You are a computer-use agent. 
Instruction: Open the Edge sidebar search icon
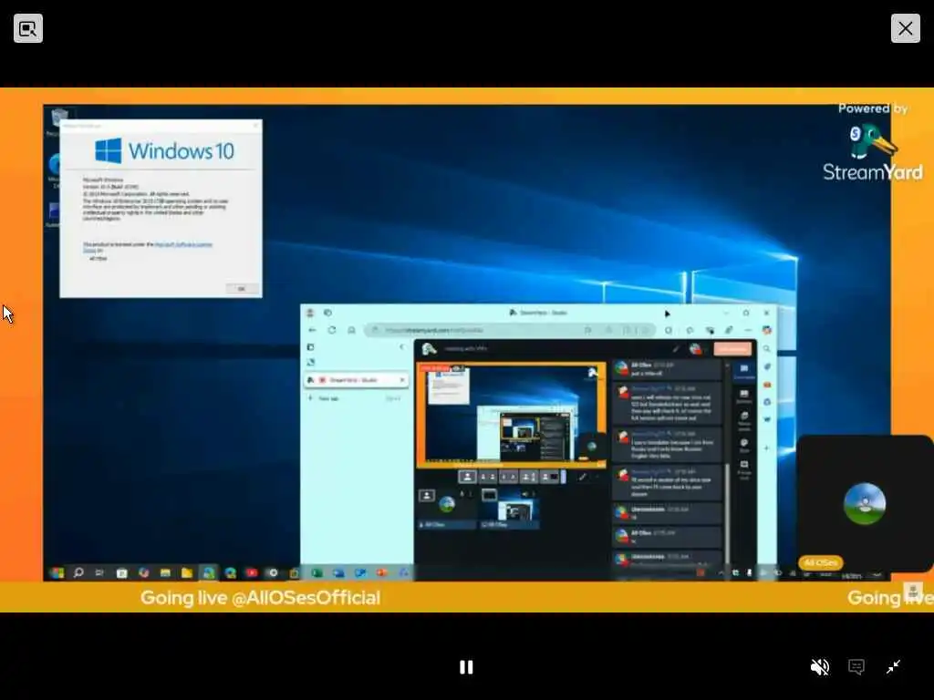(x=767, y=349)
